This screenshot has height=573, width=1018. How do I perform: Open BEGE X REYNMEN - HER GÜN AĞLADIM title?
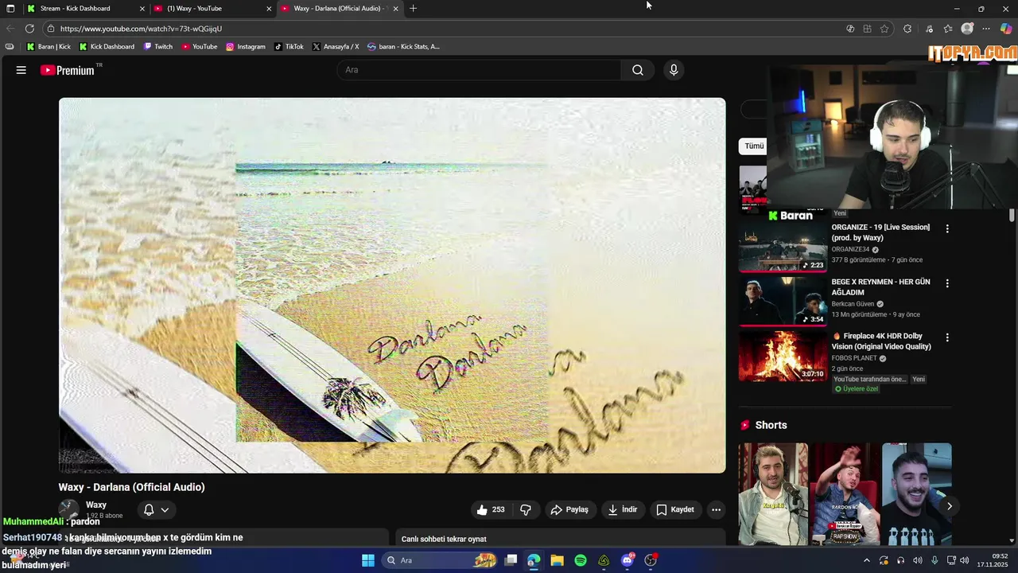tap(880, 287)
